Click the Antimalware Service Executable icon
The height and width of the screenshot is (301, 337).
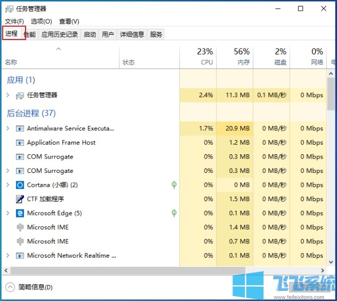tap(20, 129)
